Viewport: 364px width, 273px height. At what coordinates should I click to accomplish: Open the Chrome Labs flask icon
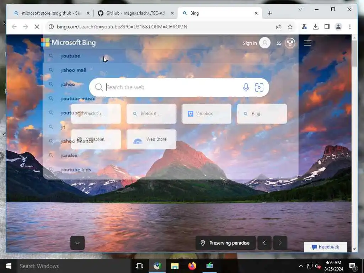click(x=304, y=27)
